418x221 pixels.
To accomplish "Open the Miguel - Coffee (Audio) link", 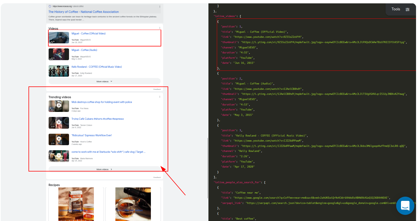I will (x=84, y=50).
